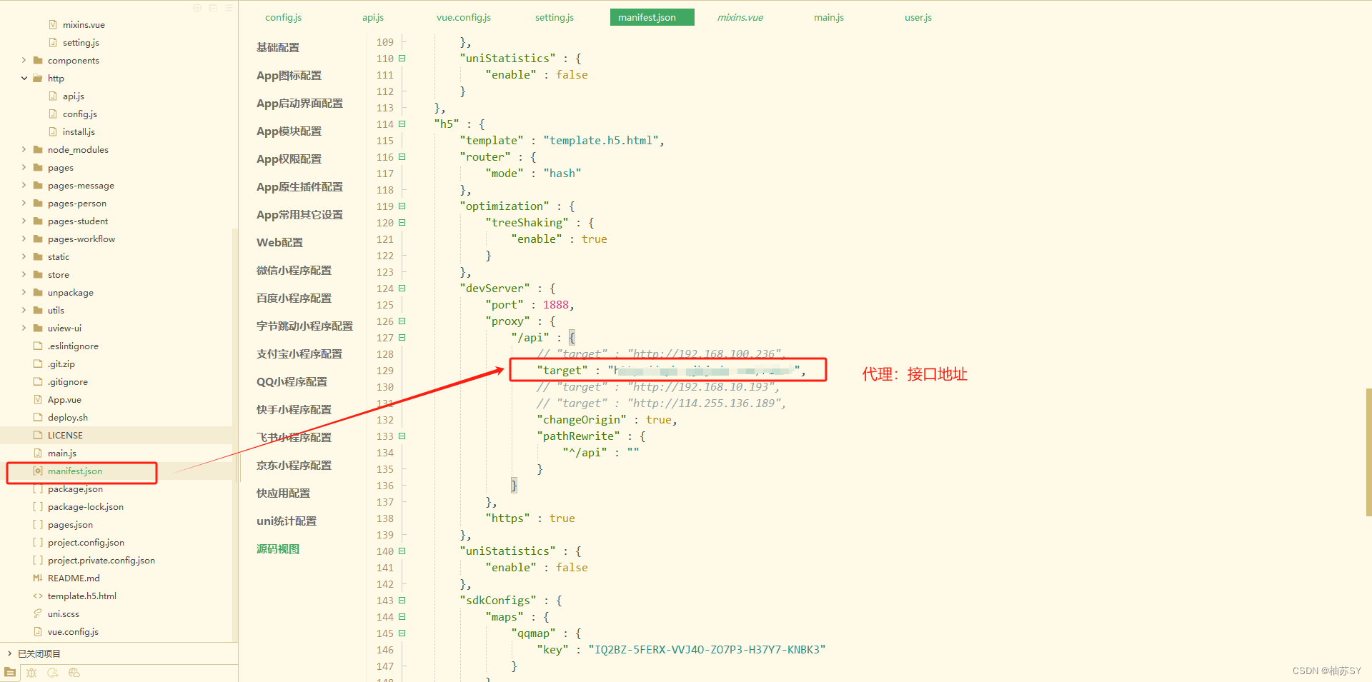1372x682 pixels.
Task: Switch to the config.js editor tab
Action: pos(284,17)
